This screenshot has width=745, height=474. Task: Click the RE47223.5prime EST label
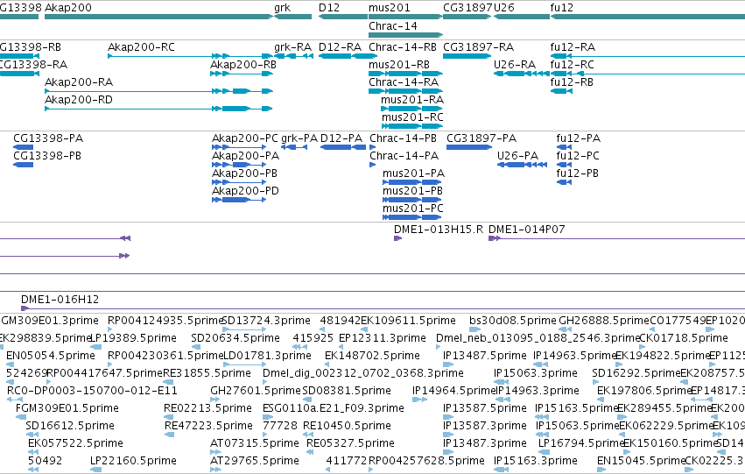pyautogui.click(x=208, y=426)
